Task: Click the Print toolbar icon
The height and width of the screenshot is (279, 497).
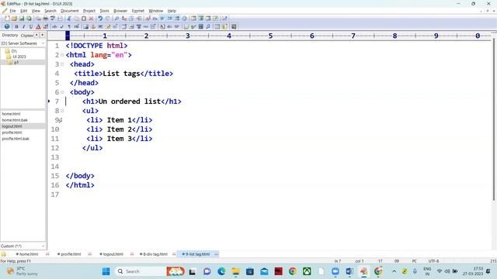Action: click(x=45, y=19)
